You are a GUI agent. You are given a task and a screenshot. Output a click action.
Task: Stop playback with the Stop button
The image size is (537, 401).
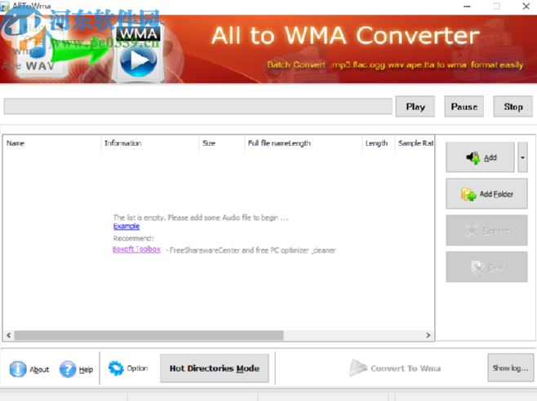coord(513,107)
